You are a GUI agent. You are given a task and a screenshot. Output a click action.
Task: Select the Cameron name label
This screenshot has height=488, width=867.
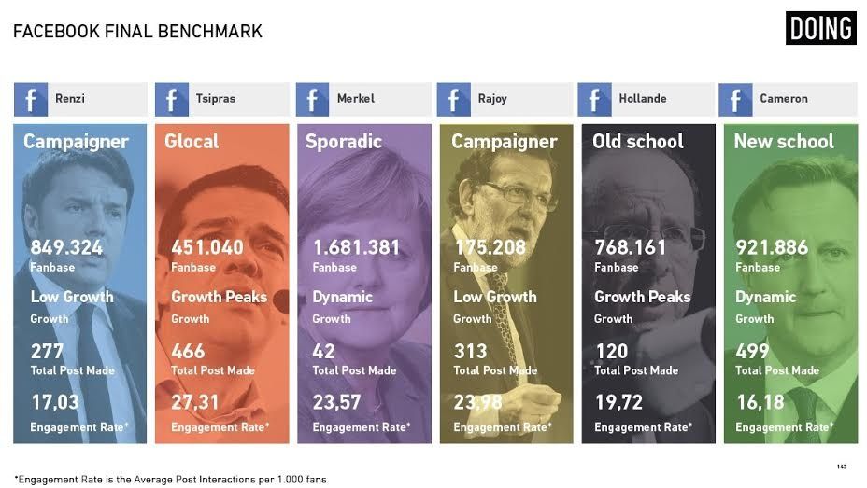pos(784,98)
